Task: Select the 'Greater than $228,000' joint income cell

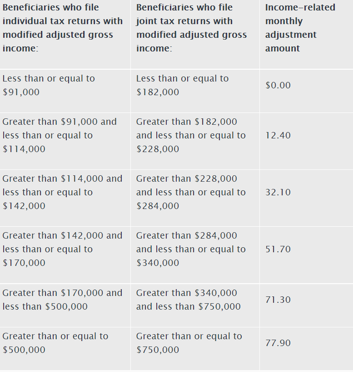Action: click(191, 192)
